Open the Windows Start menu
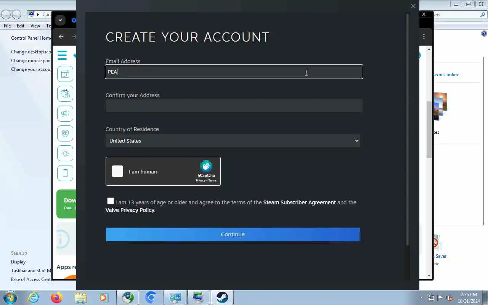Screen dimensions: 488x305 (10, 297)
